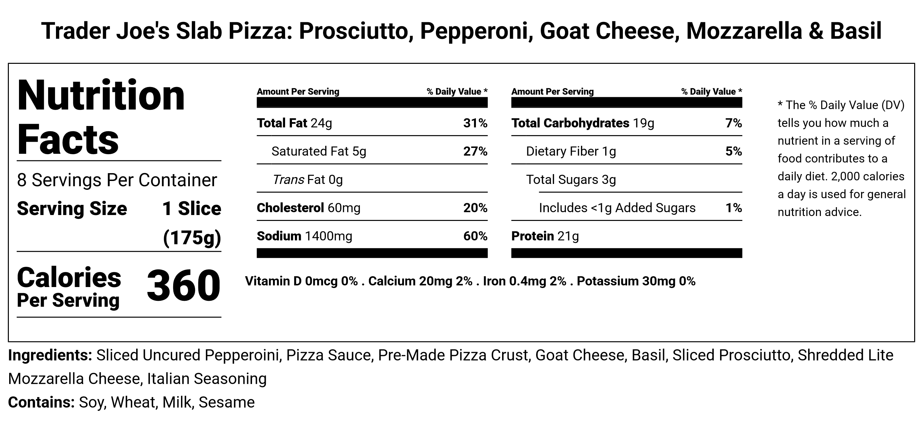Click the bold Ingredients label
Screen dimensions: 923x433
(x=50, y=355)
